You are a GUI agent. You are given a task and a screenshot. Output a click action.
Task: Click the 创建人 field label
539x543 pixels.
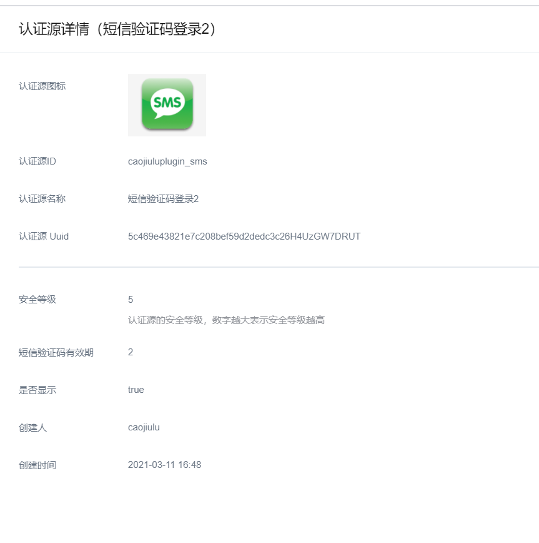[32, 428]
